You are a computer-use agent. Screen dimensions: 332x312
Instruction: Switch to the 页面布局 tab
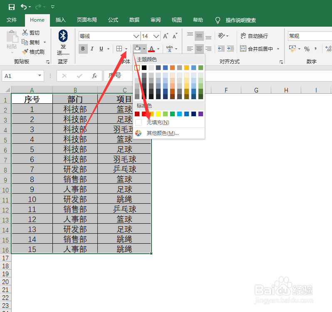[87, 20]
